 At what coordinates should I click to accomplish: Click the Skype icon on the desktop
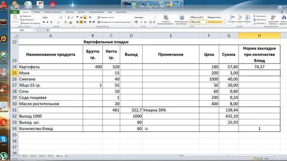(x=4, y=140)
